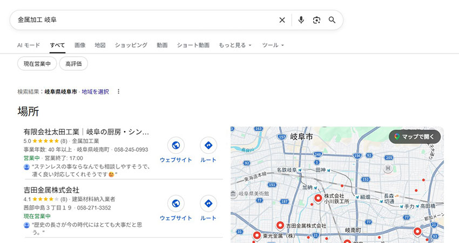Select the すべて tab

(x=57, y=45)
